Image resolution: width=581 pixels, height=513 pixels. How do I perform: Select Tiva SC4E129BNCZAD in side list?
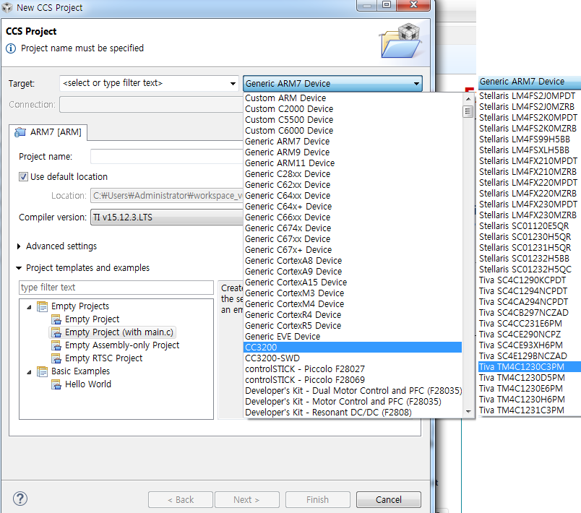click(522, 356)
